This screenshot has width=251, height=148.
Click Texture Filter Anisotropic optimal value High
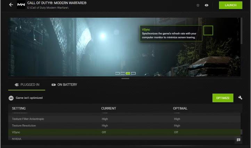(177, 119)
